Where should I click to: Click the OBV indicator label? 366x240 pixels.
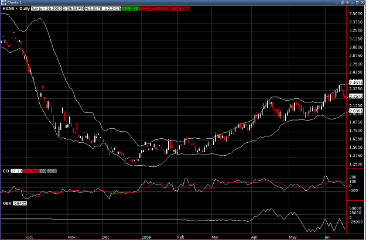(7, 203)
